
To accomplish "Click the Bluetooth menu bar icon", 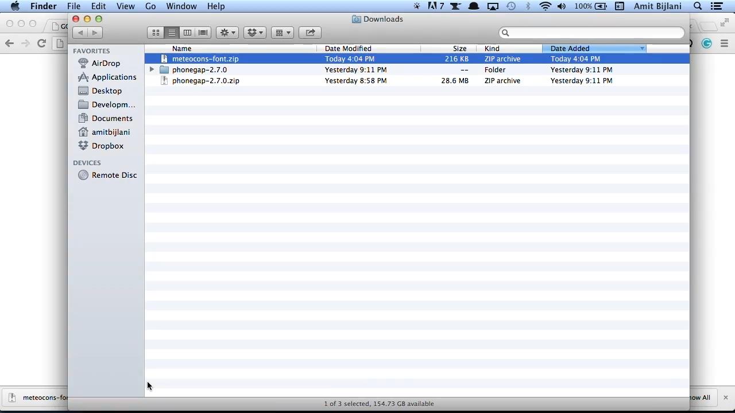I will (x=528, y=6).
